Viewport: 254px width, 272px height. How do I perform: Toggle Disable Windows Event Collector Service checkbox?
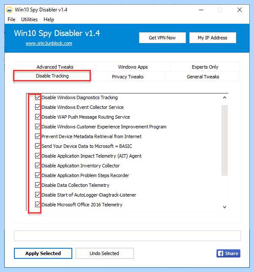point(38,107)
